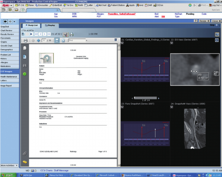Click the green help icon in sidebar

[x=25, y=74]
